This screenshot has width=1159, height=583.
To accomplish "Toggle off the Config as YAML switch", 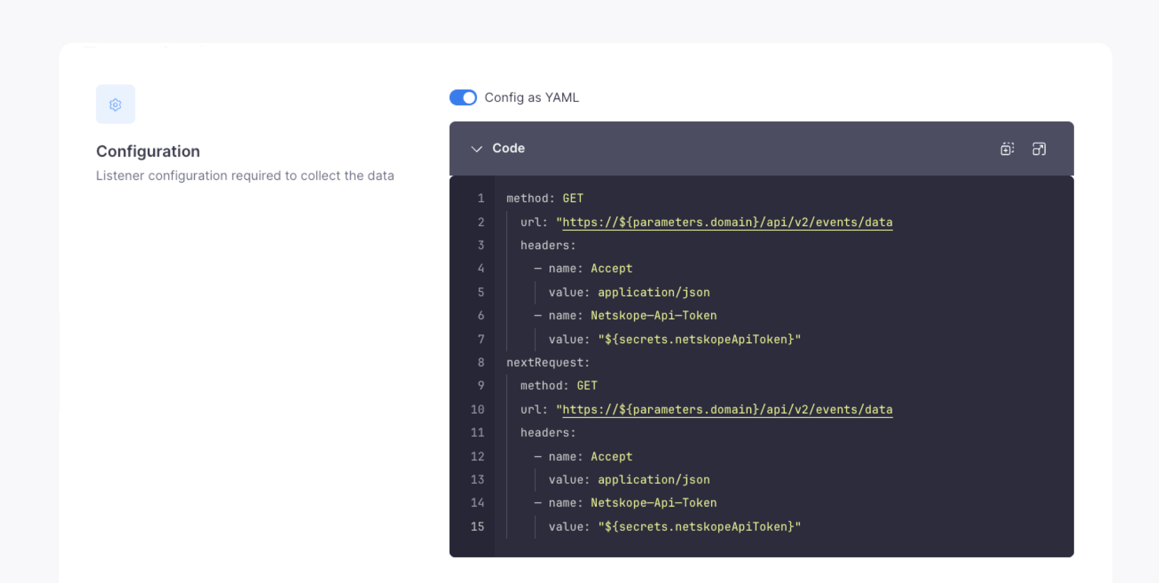I will point(463,98).
